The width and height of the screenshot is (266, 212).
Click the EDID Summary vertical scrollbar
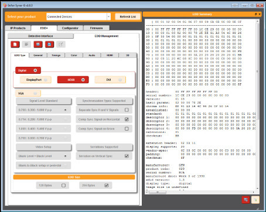257,71
